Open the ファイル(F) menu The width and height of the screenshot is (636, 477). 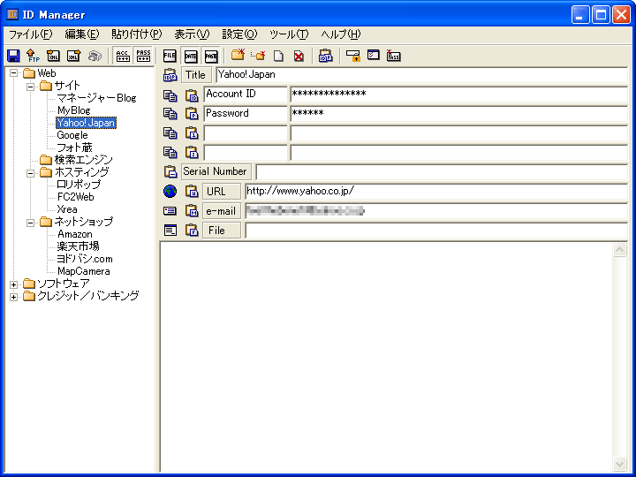coord(31,34)
